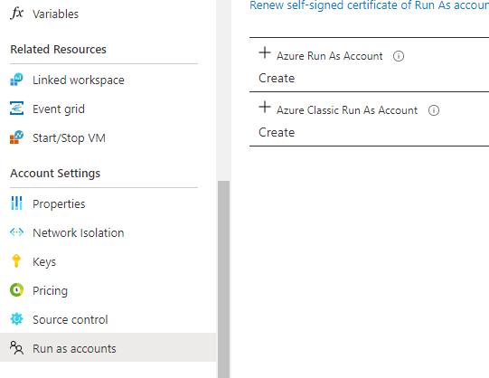
Task: Open Source control
Action: pos(71,320)
